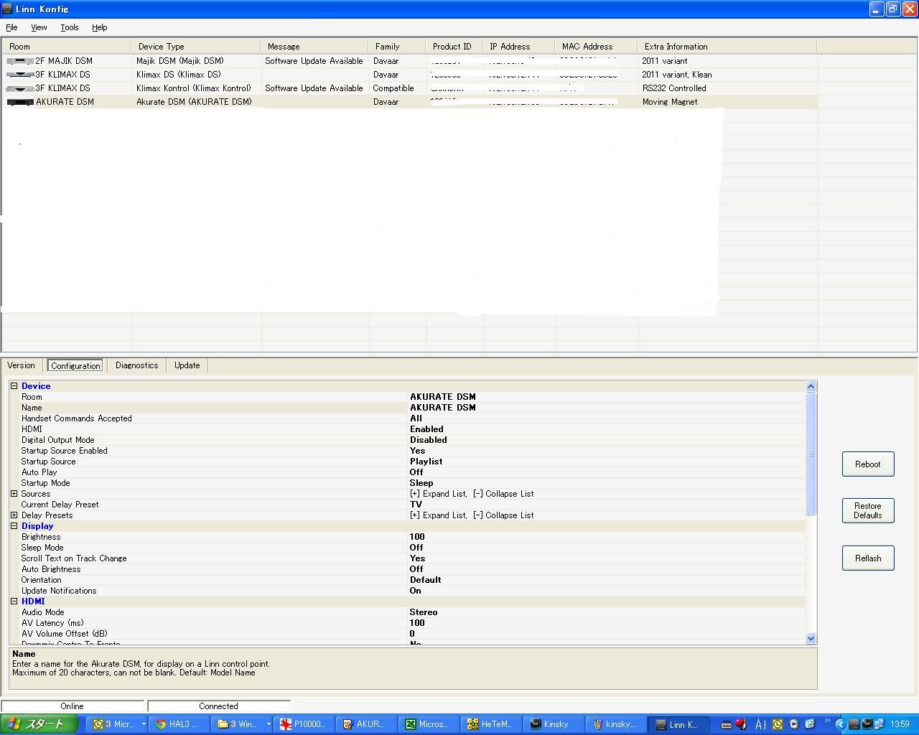Open the Help menu
This screenshot has width=919, height=735.
[100, 27]
